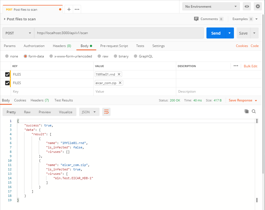Open the request Settings tab
The height and width of the screenshot is (210, 265).
tap(158, 46)
